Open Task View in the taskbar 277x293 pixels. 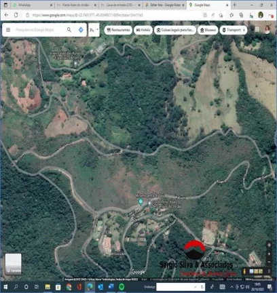pyautogui.click(x=37, y=287)
